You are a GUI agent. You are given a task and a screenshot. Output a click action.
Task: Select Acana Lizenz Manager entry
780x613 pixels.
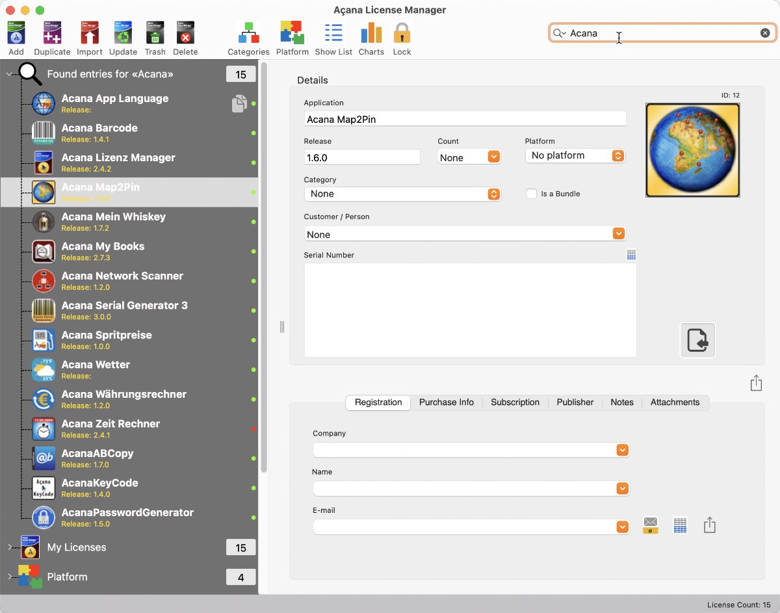click(x=129, y=163)
